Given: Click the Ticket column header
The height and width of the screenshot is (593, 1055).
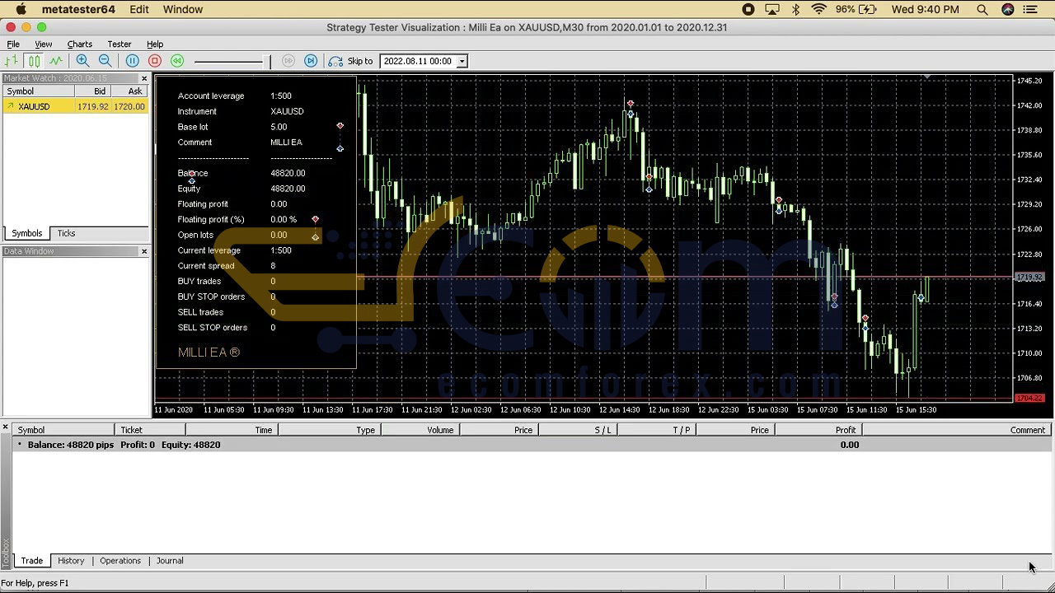Looking at the screenshot, I should (x=150, y=430).
